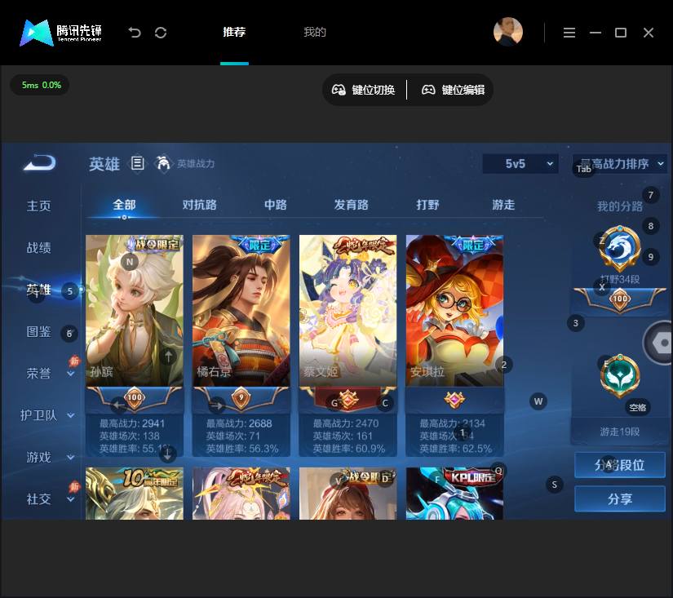This screenshot has height=598, width=673.
Task: Click the W key overlay marker
Action: point(538,401)
